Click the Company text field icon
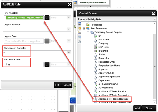The height and width of the screenshot is (112, 158). point(96,43)
